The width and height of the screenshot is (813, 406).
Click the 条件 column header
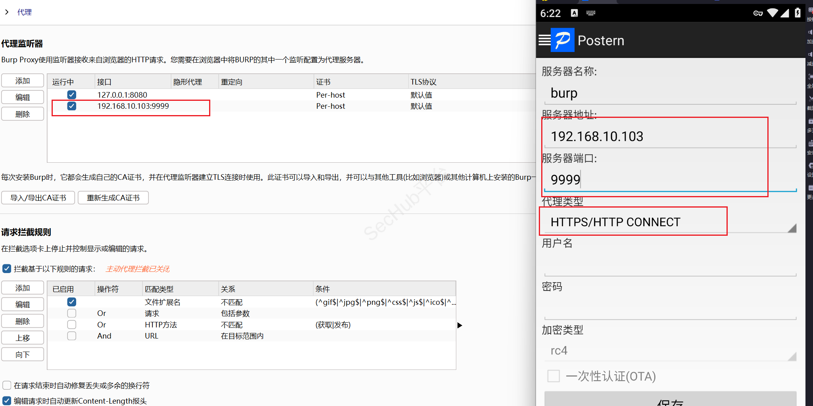point(384,289)
